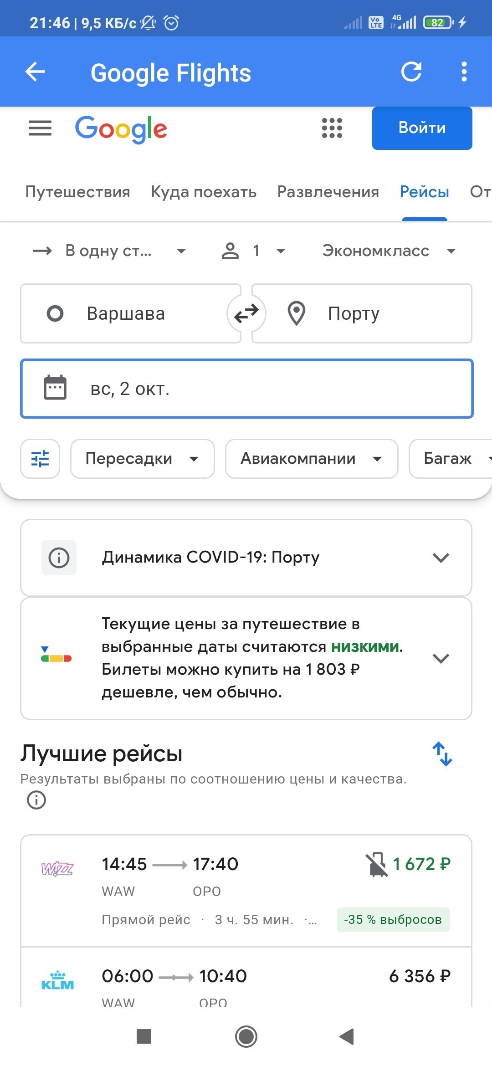The height and width of the screenshot is (1066, 492).
Task: Open the three-dot overflow menu
Action: [x=464, y=72]
